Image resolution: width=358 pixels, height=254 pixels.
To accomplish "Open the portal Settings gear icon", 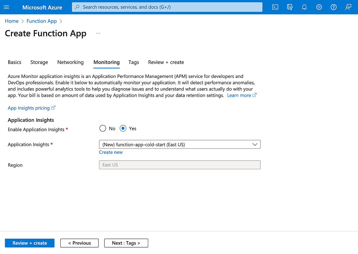I will point(319,7).
